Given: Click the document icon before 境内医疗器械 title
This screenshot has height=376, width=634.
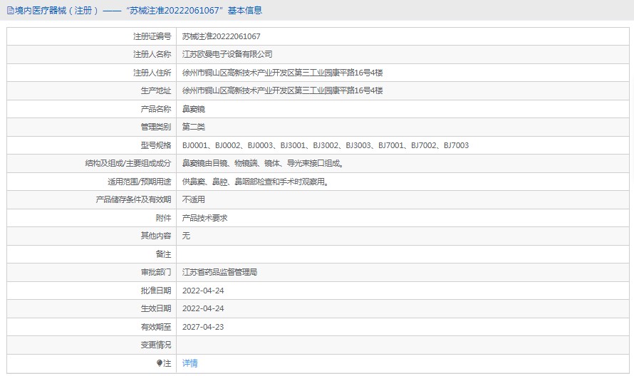Looking at the screenshot, I should point(10,11).
